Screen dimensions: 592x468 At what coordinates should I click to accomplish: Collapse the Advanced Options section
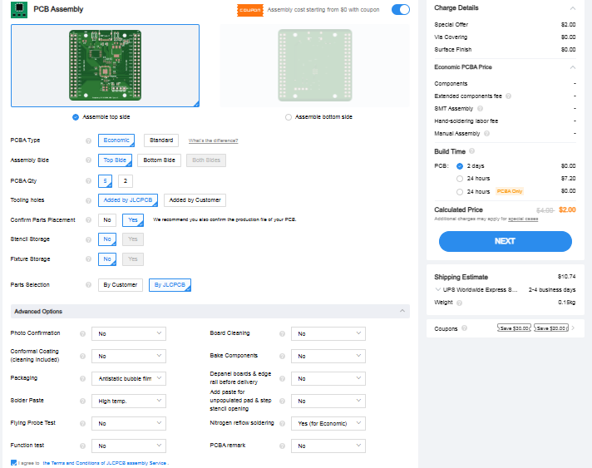click(x=403, y=312)
